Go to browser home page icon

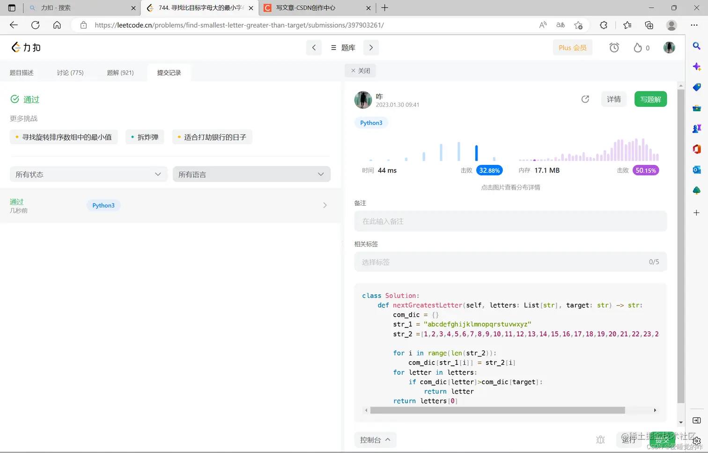57,25
